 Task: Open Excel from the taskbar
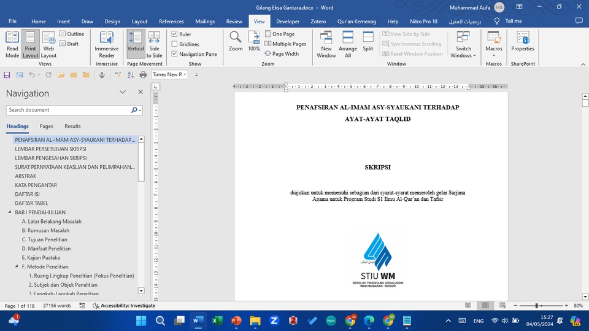point(217,321)
